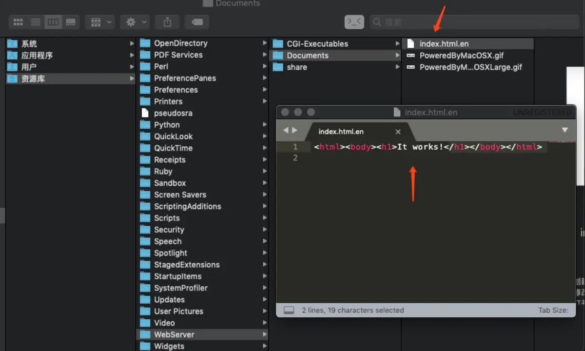
Task: Open the QuickTime folder
Action: tap(202, 149)
